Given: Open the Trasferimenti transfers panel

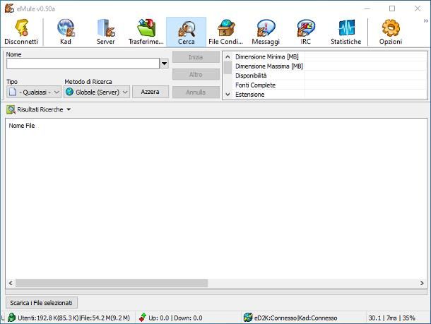Looking at the screenshot, I should [146, 32].
